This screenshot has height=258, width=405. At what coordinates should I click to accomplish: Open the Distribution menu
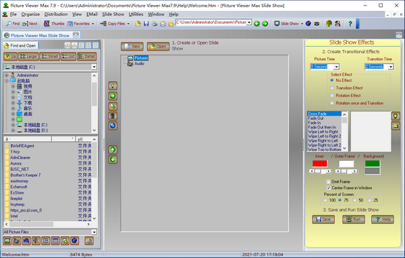[56, 14]
